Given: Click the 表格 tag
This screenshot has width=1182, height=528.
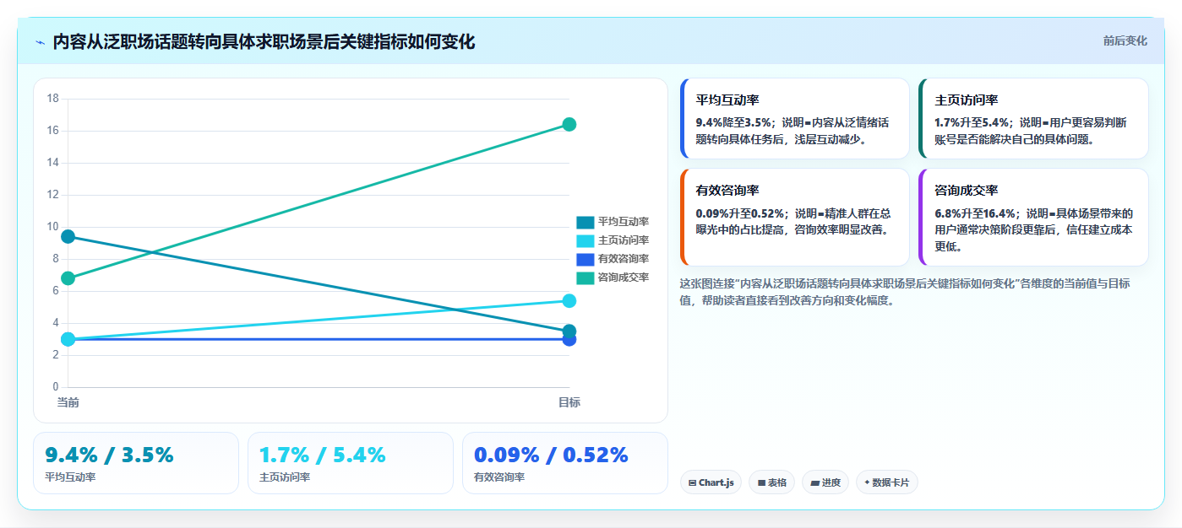Looking at the screenshot, I should pyautogui.click(x=771, y=482).
